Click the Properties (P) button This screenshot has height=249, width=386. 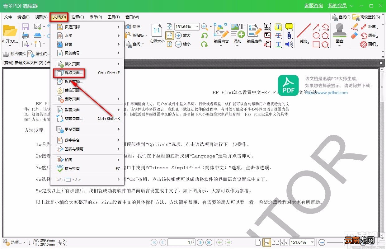coord(39,54)
